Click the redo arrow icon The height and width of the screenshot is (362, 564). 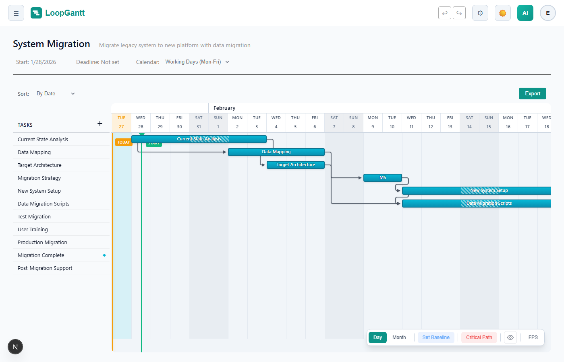click(459, 12)
